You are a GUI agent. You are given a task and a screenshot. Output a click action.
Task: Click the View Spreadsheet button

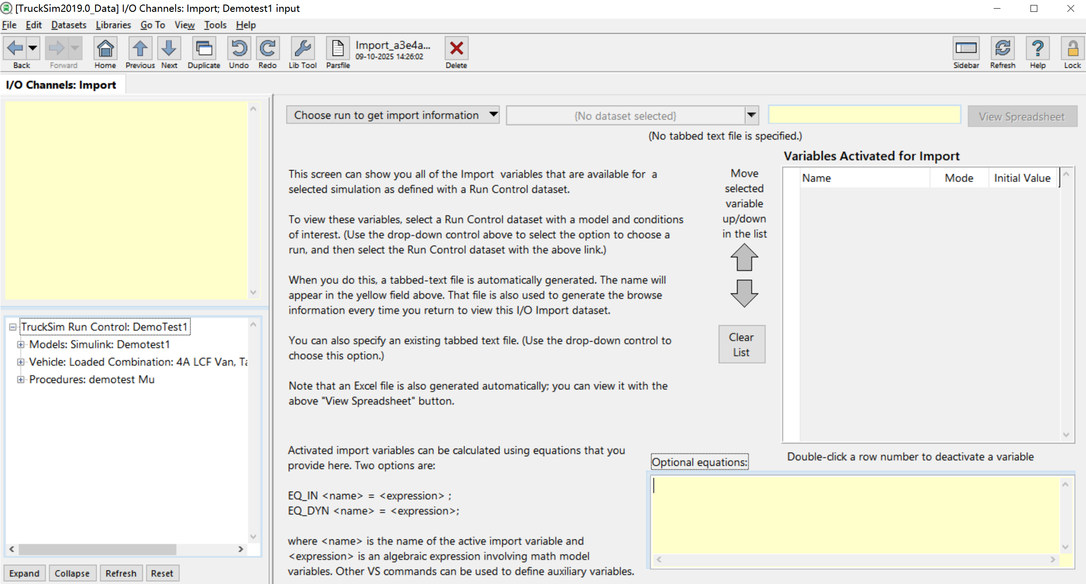(x=1022, y=116)
